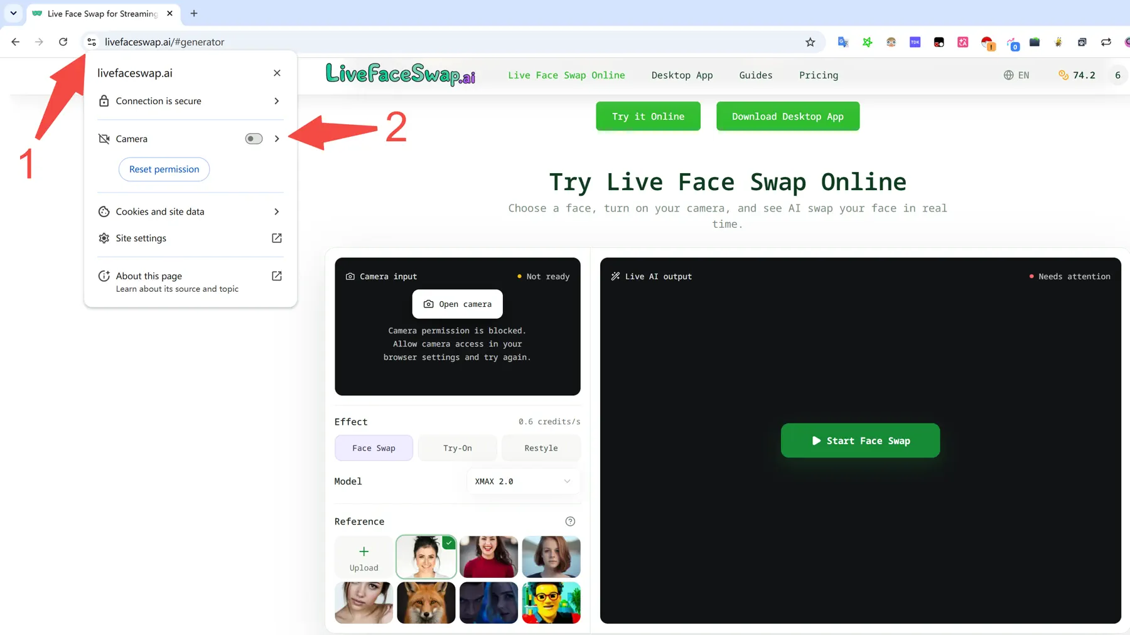Image resolution: width=1130 pixels, height=635 pixels.
Task: Select the Try-On effect
Action: (x=458, y=448)
